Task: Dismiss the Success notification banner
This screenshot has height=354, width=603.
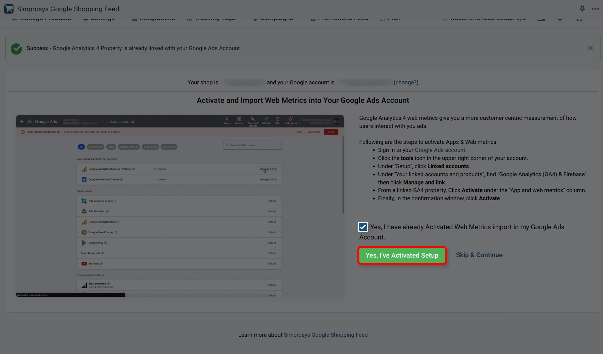Action: 590,48
